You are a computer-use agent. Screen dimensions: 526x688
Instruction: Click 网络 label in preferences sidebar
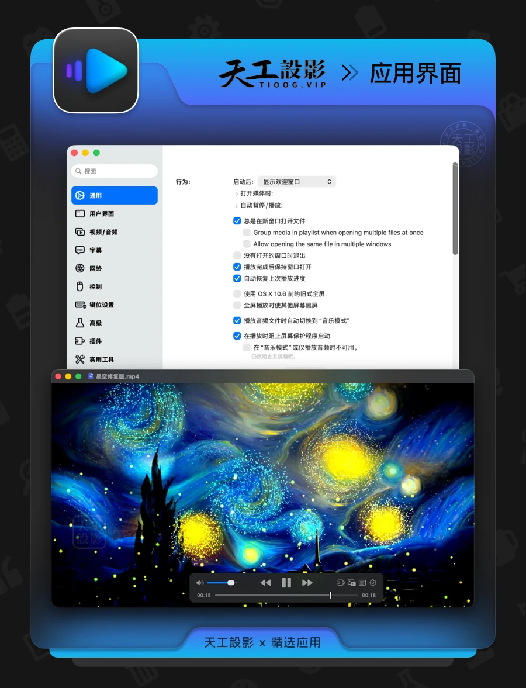96,268
